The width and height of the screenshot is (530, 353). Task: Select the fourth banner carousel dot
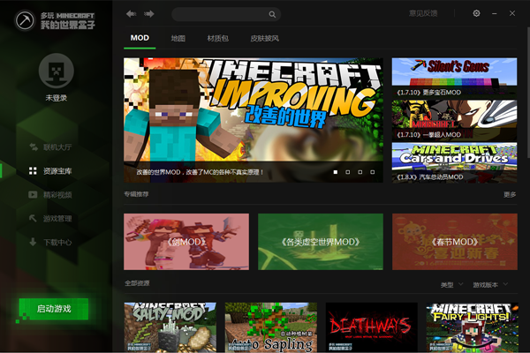click(374, 172)
